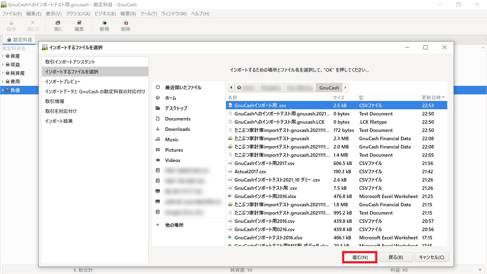Sort file list by 更新日時 column
The width and height of the screenshot is (487, 274).
tap(433, 98)
